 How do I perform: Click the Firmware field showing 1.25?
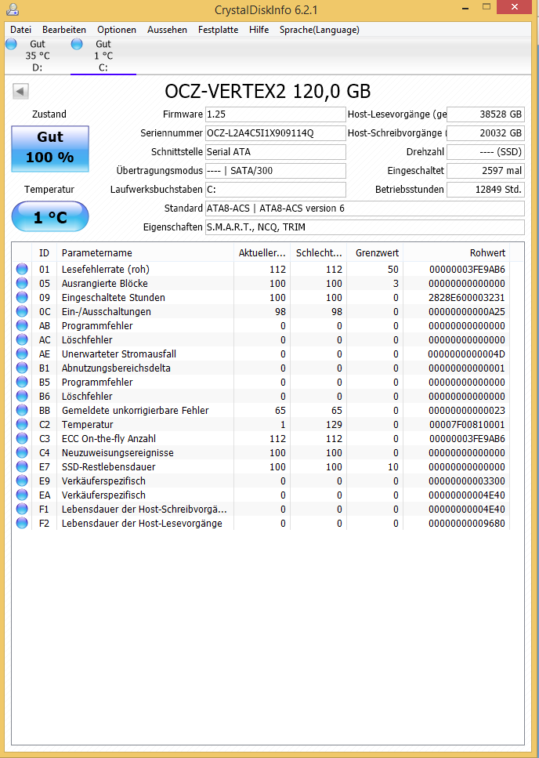click(275, 114)
